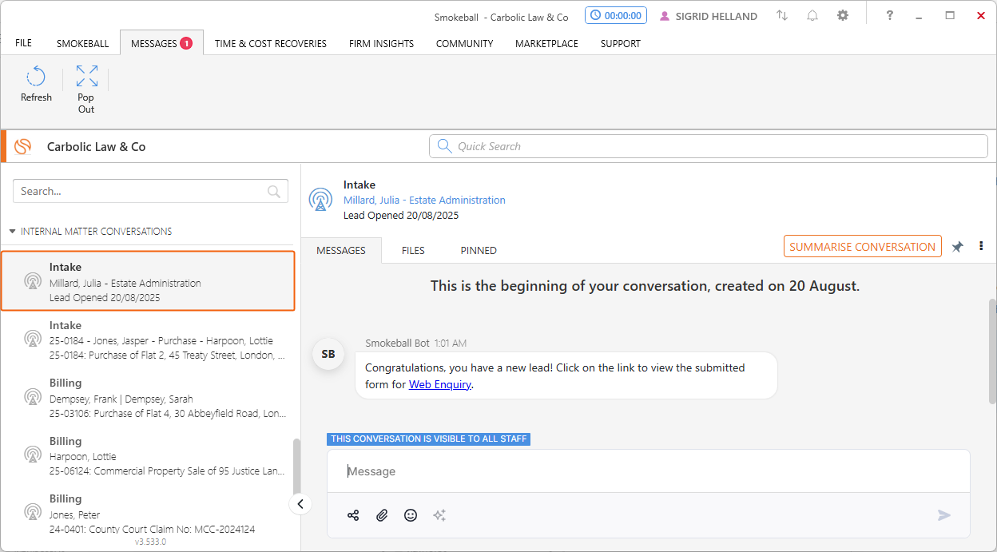Click the broadcast icon in conversation header

tap(320, 200)
